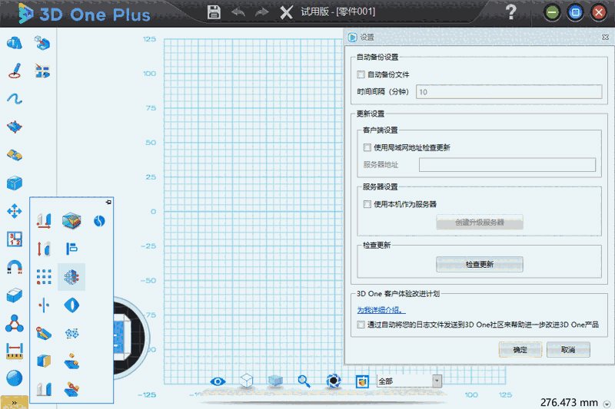The image size is (615, 409).
Task: Click the colorful cross-section cube icon
Action: tap(71, 221)
